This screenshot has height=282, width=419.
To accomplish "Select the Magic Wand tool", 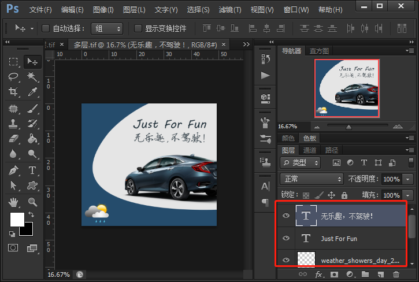I will 32,77.
